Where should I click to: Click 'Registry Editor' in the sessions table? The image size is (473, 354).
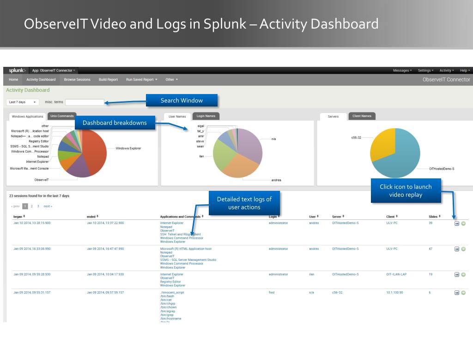(170, 282)
